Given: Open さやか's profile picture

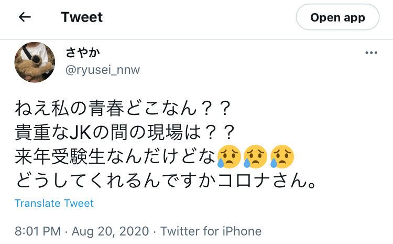Looking at the screenshot, I should click(35, 62).
